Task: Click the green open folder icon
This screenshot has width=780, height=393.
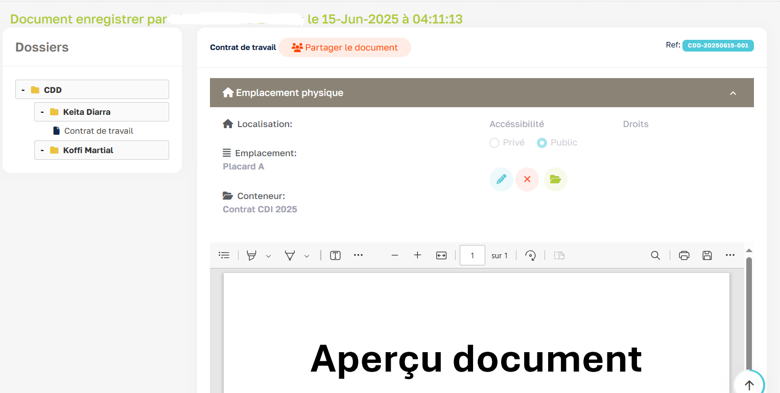Action: point(555,180)
